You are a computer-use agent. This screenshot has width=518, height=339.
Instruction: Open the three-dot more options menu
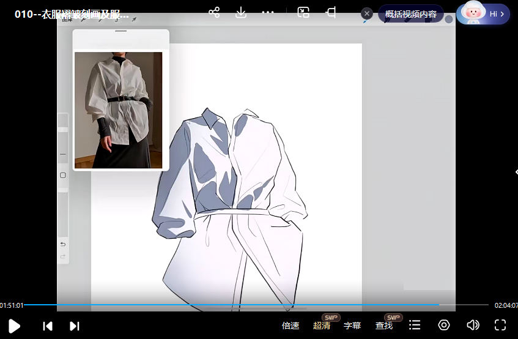point(268,12)
